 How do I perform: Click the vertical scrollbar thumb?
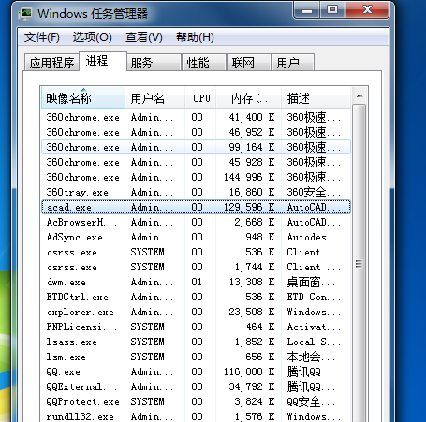(x=360, y=264)
